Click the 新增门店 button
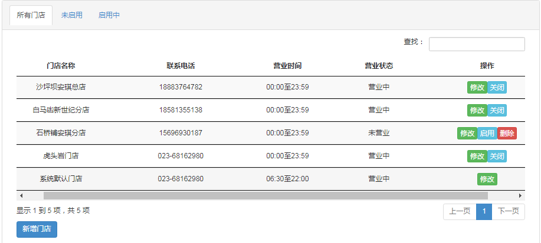This screenshot has width=541, height=243. click(x=37, y=229)
